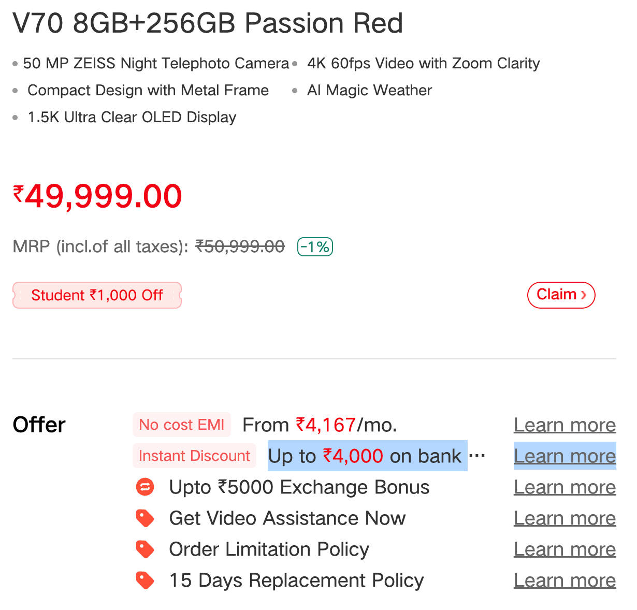Image resolution: width=637 pixels, height=610 pixels.
Task: Click the -1% discount badge
Action: coord(315,247)
